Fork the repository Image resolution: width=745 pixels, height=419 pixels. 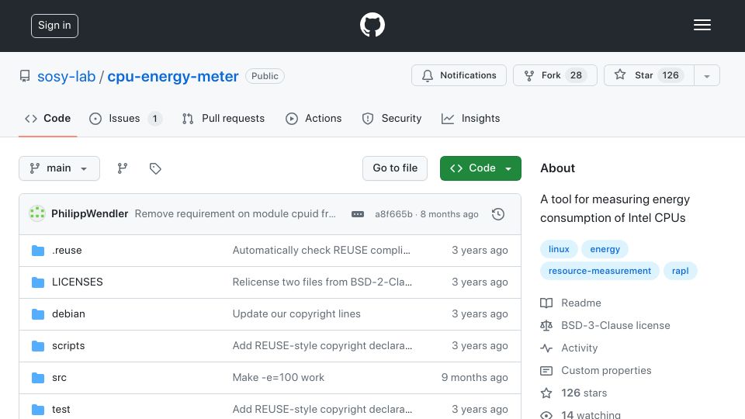[555, 75]
